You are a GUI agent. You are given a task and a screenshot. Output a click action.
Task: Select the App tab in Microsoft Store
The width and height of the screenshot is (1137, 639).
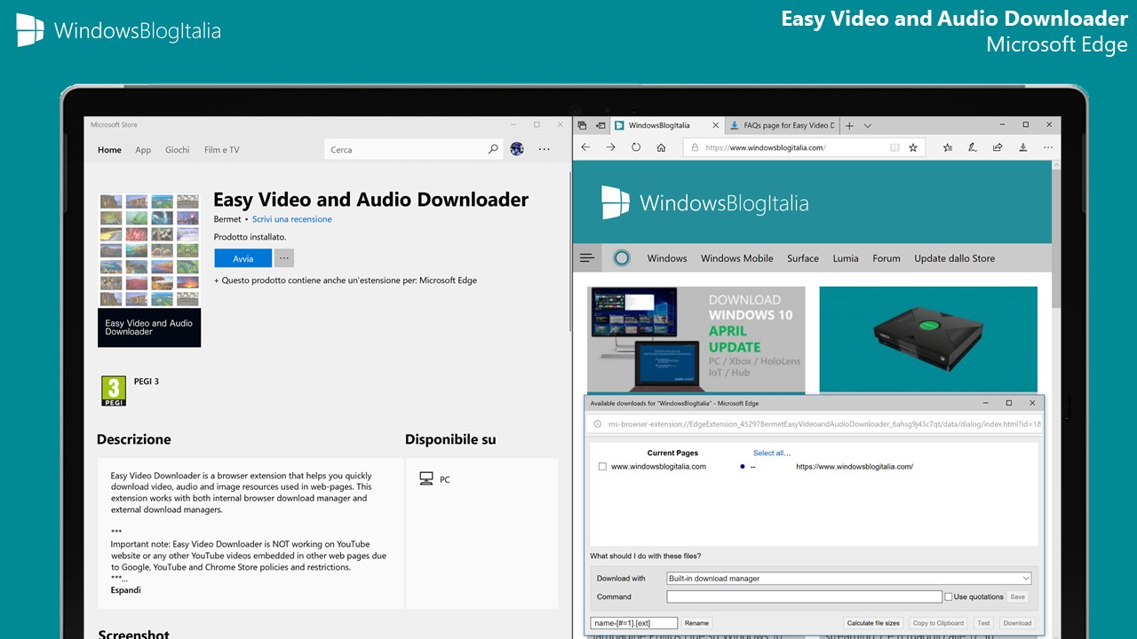(143, 150)
